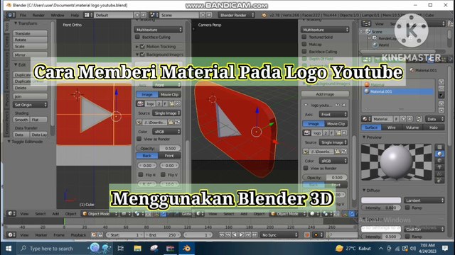Open Set Origin dropdown
Screen dimensions: 455x255
(30, 105)
